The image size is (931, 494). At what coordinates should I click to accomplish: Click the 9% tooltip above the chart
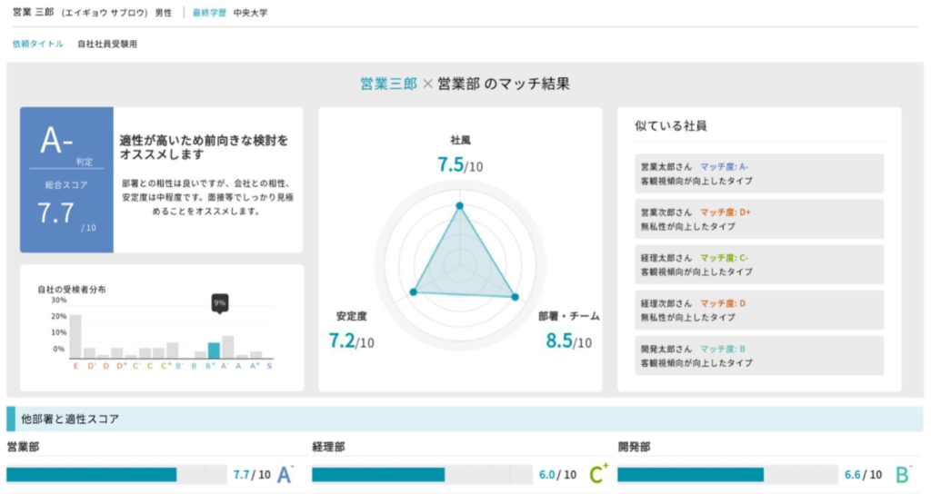tap(219, 302)
